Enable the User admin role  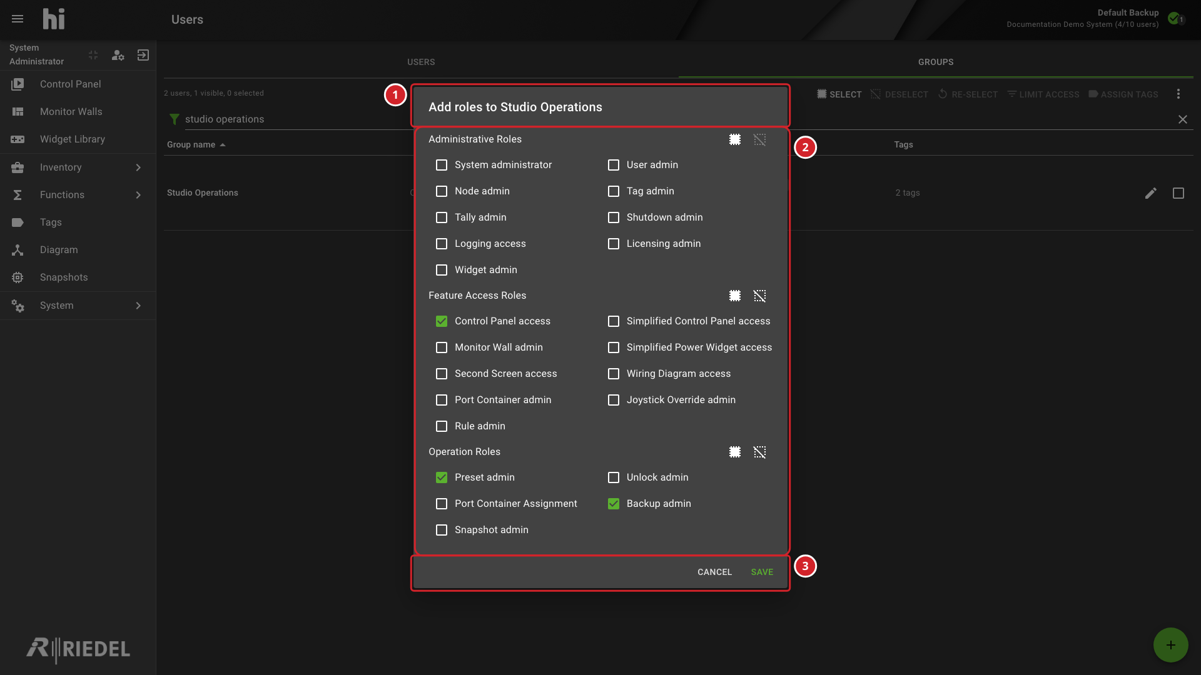(x=614, y=165)
